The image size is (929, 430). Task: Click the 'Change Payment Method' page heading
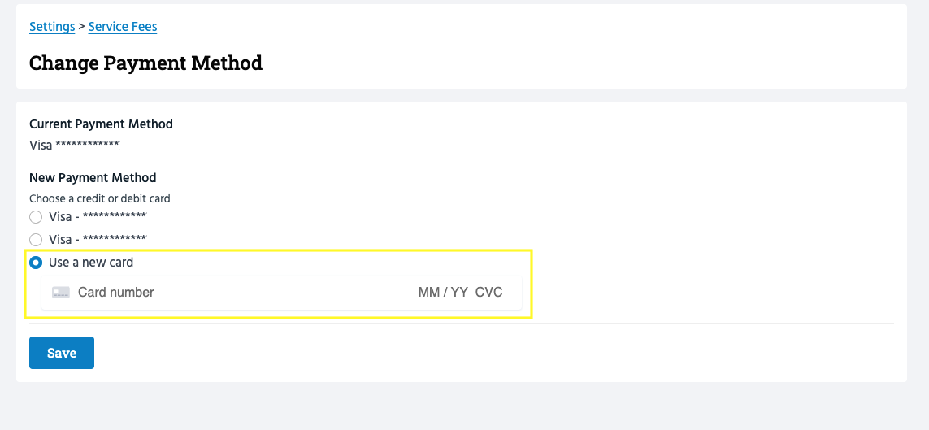145,63
